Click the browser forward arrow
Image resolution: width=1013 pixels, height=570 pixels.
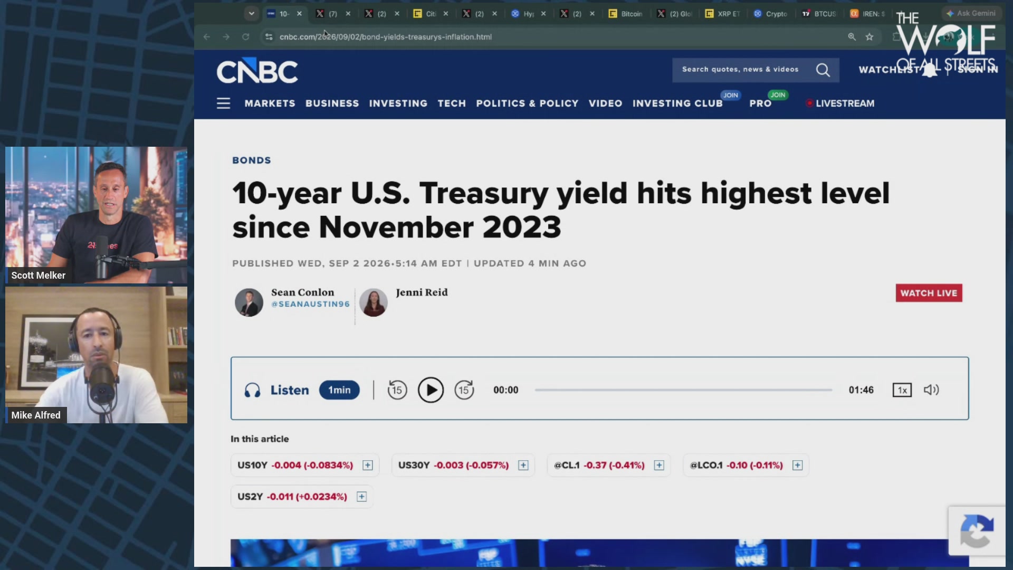tap(226, 36)
